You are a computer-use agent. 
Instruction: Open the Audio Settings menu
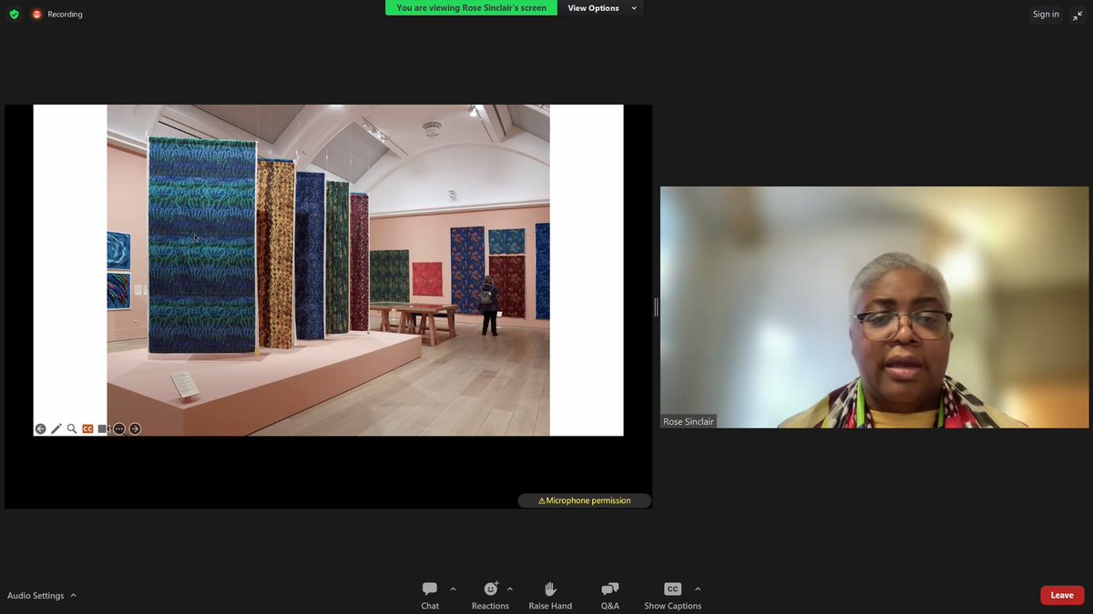pos(35,595)
